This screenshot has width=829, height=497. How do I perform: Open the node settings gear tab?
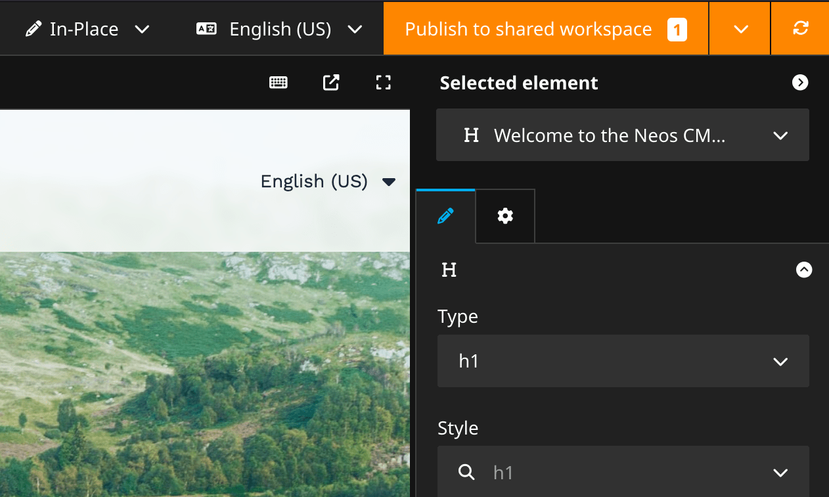click(x=504, y=216)
